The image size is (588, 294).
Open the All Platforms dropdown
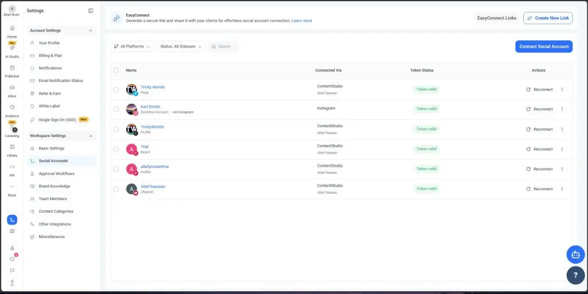pos(132,46)
